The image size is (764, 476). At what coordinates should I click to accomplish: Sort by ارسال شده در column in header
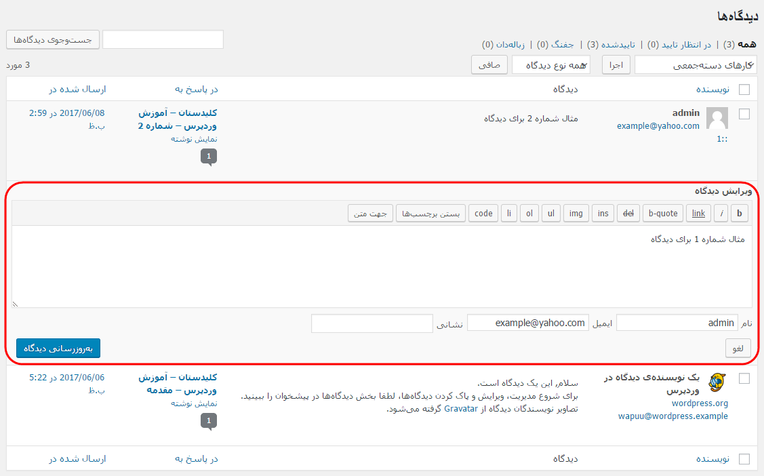click(x=77, y=89)
